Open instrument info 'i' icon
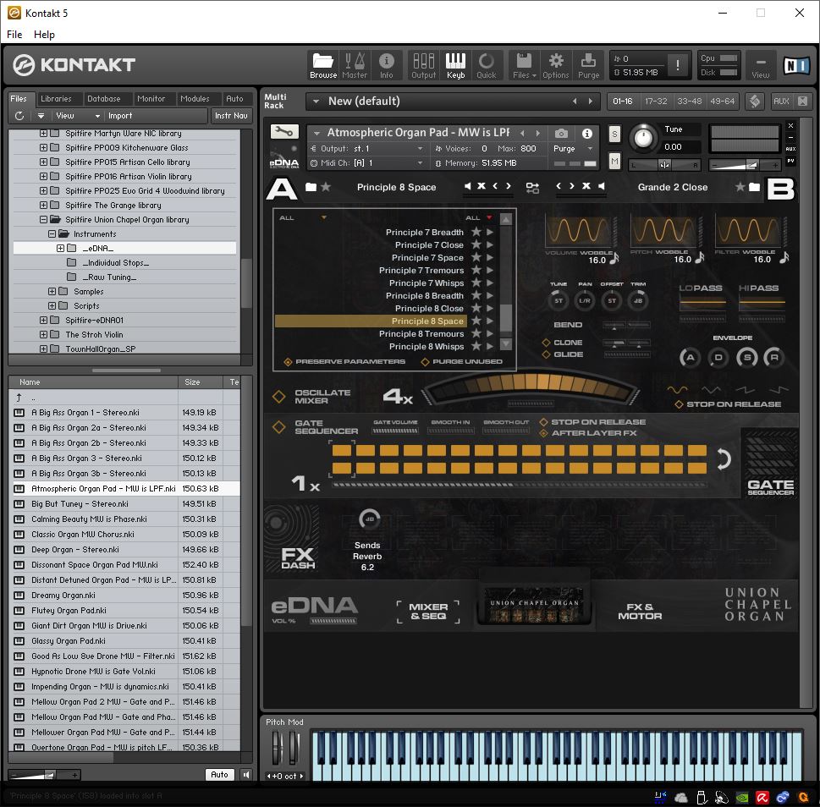 coord(587,134)
